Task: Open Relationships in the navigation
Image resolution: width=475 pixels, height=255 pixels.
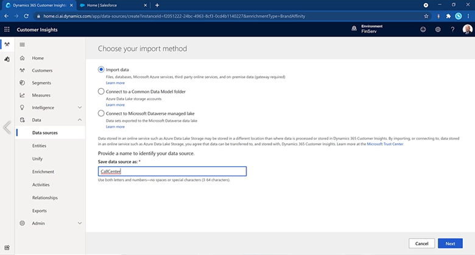Action: (x=45, y=198)
